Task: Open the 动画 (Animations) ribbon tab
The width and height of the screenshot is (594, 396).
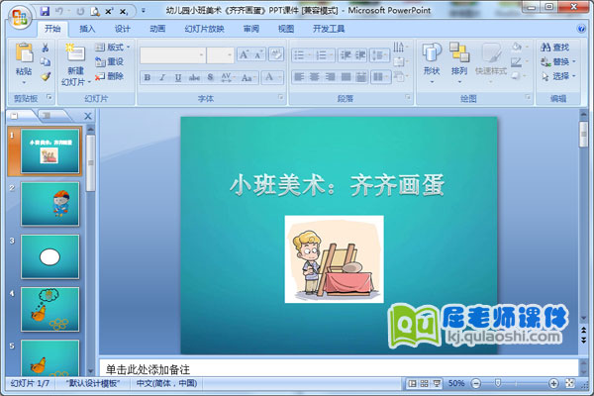Action: (157, 29)
